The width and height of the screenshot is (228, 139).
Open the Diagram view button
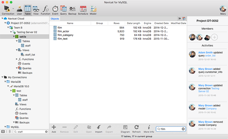click(x=125, y=129)
